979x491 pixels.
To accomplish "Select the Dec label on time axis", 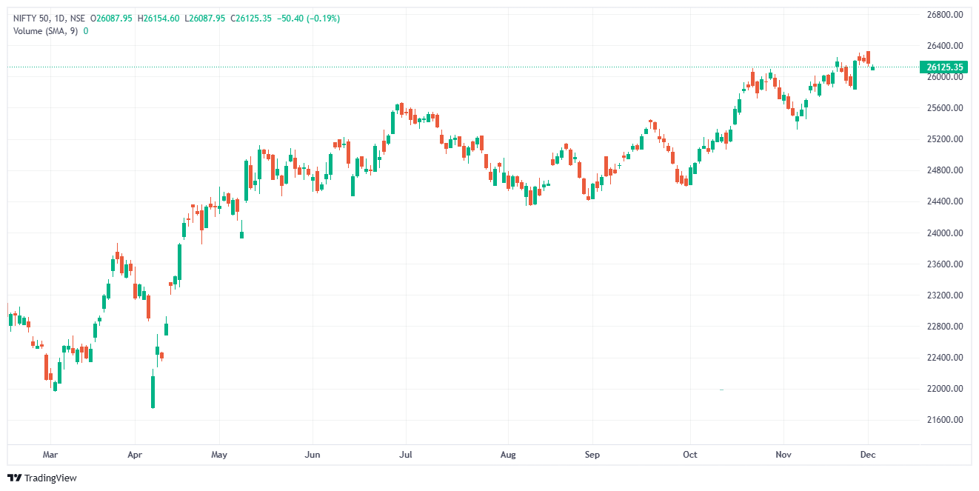I will click(869, 454).
